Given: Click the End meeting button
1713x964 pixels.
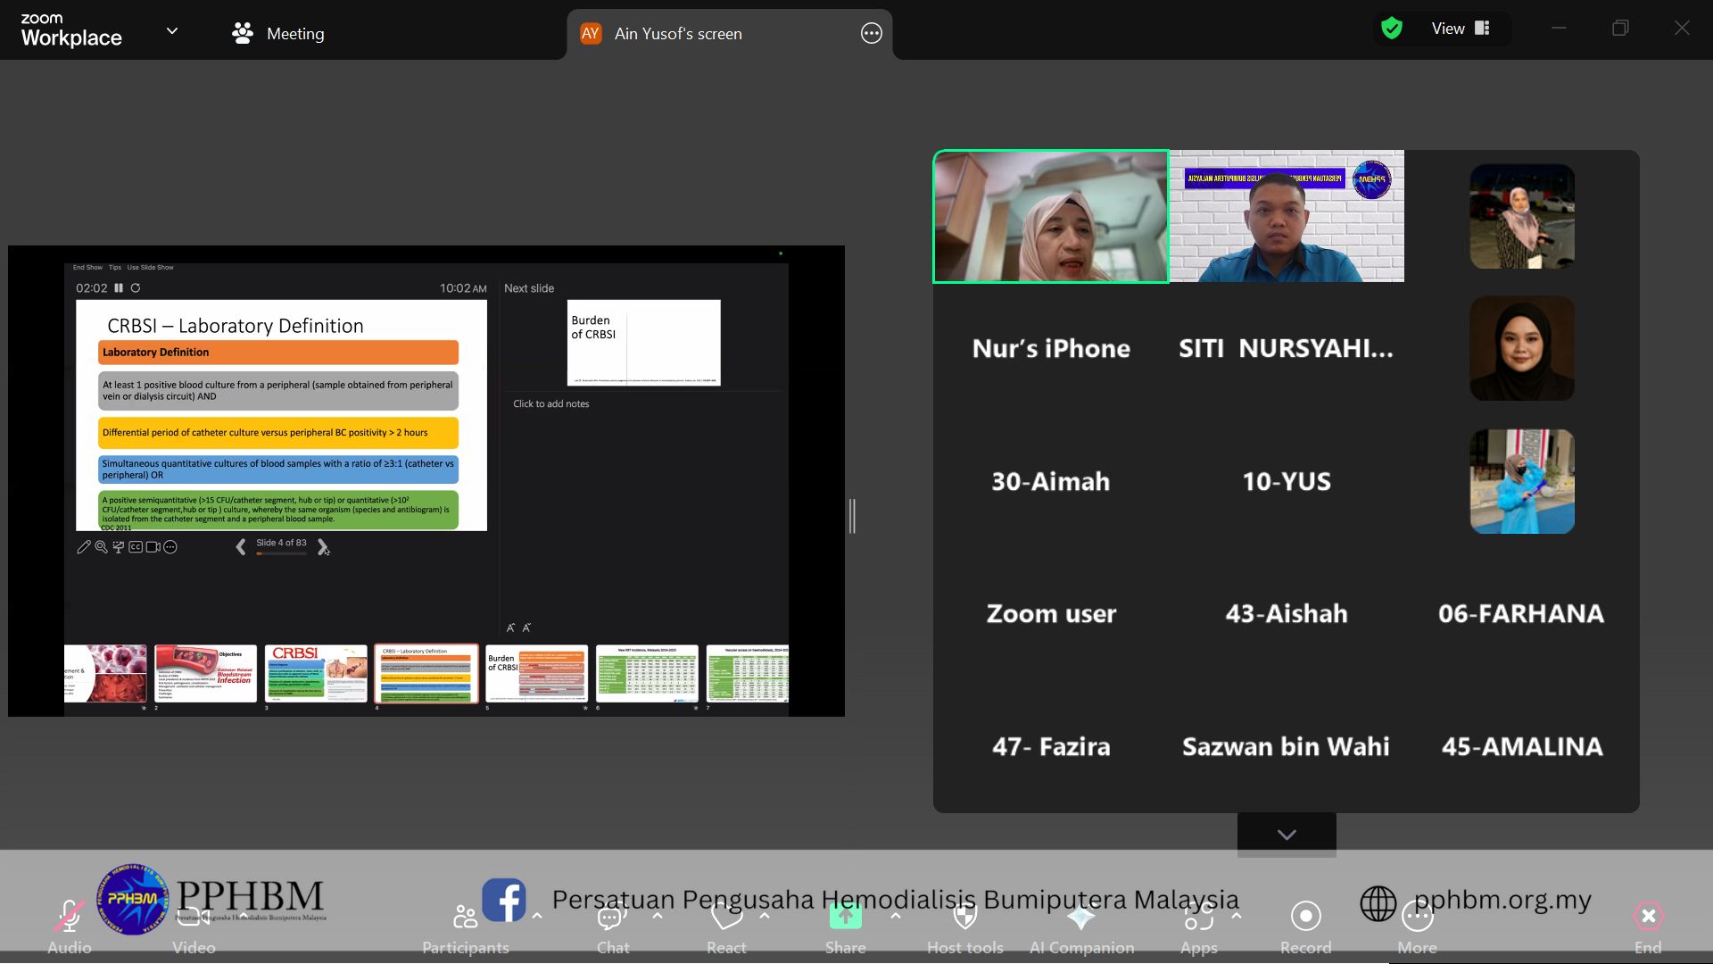Looking at the screenshot, I should (1648, 927).
